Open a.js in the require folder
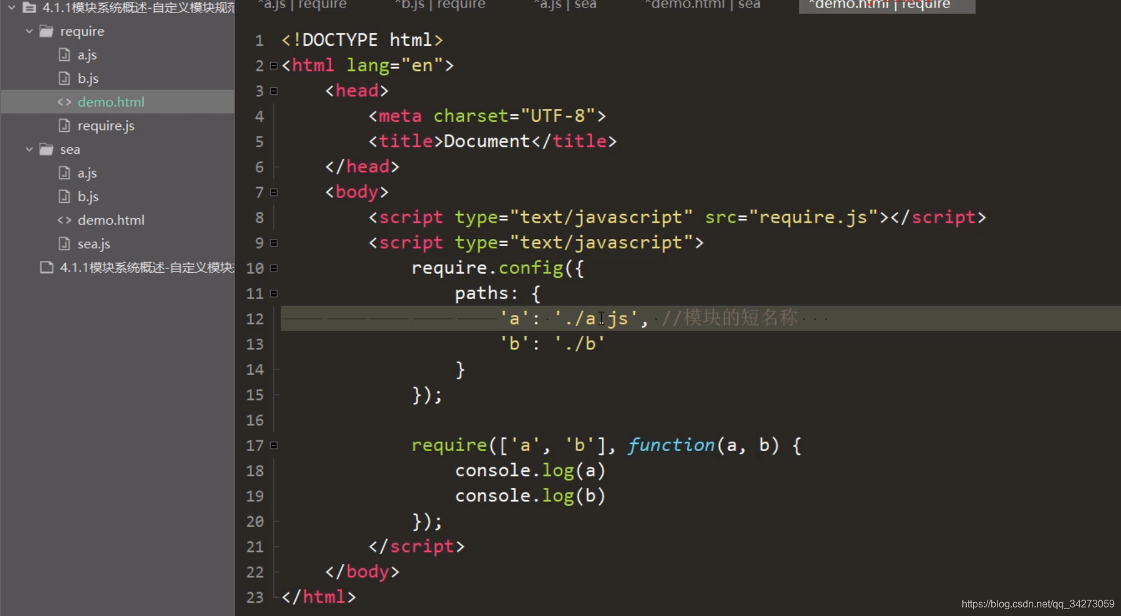The height and width of the screenshot is (616, 1121). 87,55
